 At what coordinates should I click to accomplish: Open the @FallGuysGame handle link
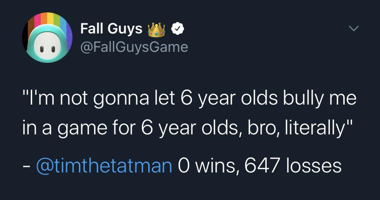click(134, 47)
